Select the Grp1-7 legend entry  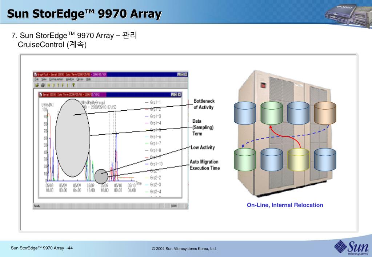(x=153, y=143)
